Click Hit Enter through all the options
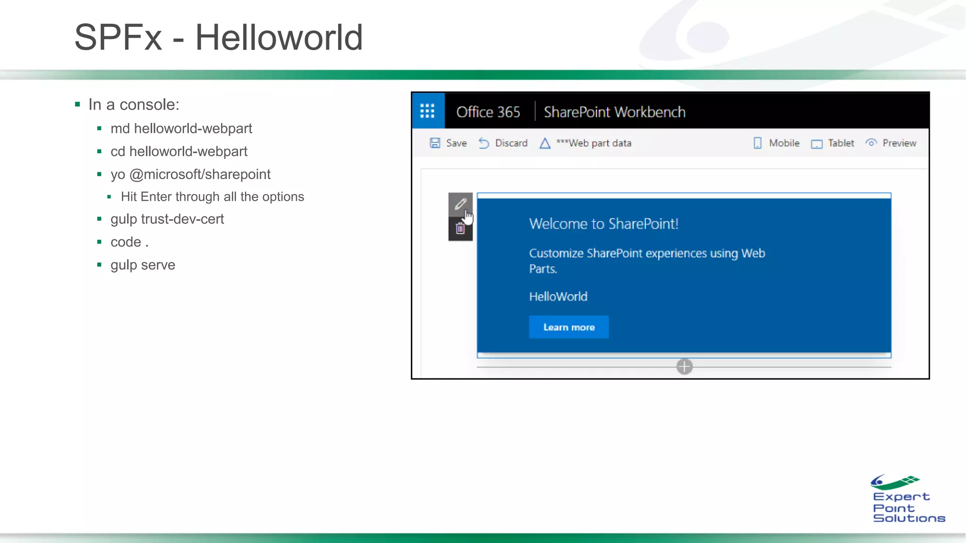This screenshot has width=967, height=543. pos(212,197)
